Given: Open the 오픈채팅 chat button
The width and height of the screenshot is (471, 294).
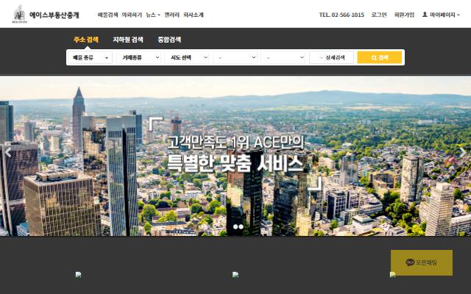Looking at the screenshot, I should coord(422,262).
